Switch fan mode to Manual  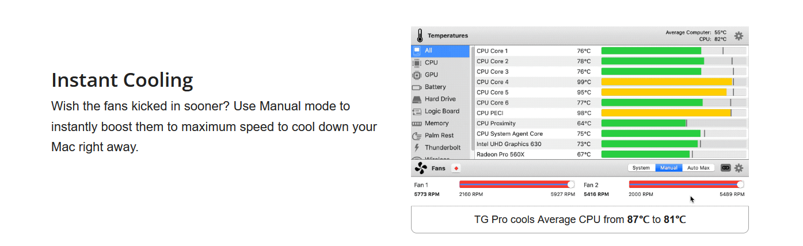(669, 168)
